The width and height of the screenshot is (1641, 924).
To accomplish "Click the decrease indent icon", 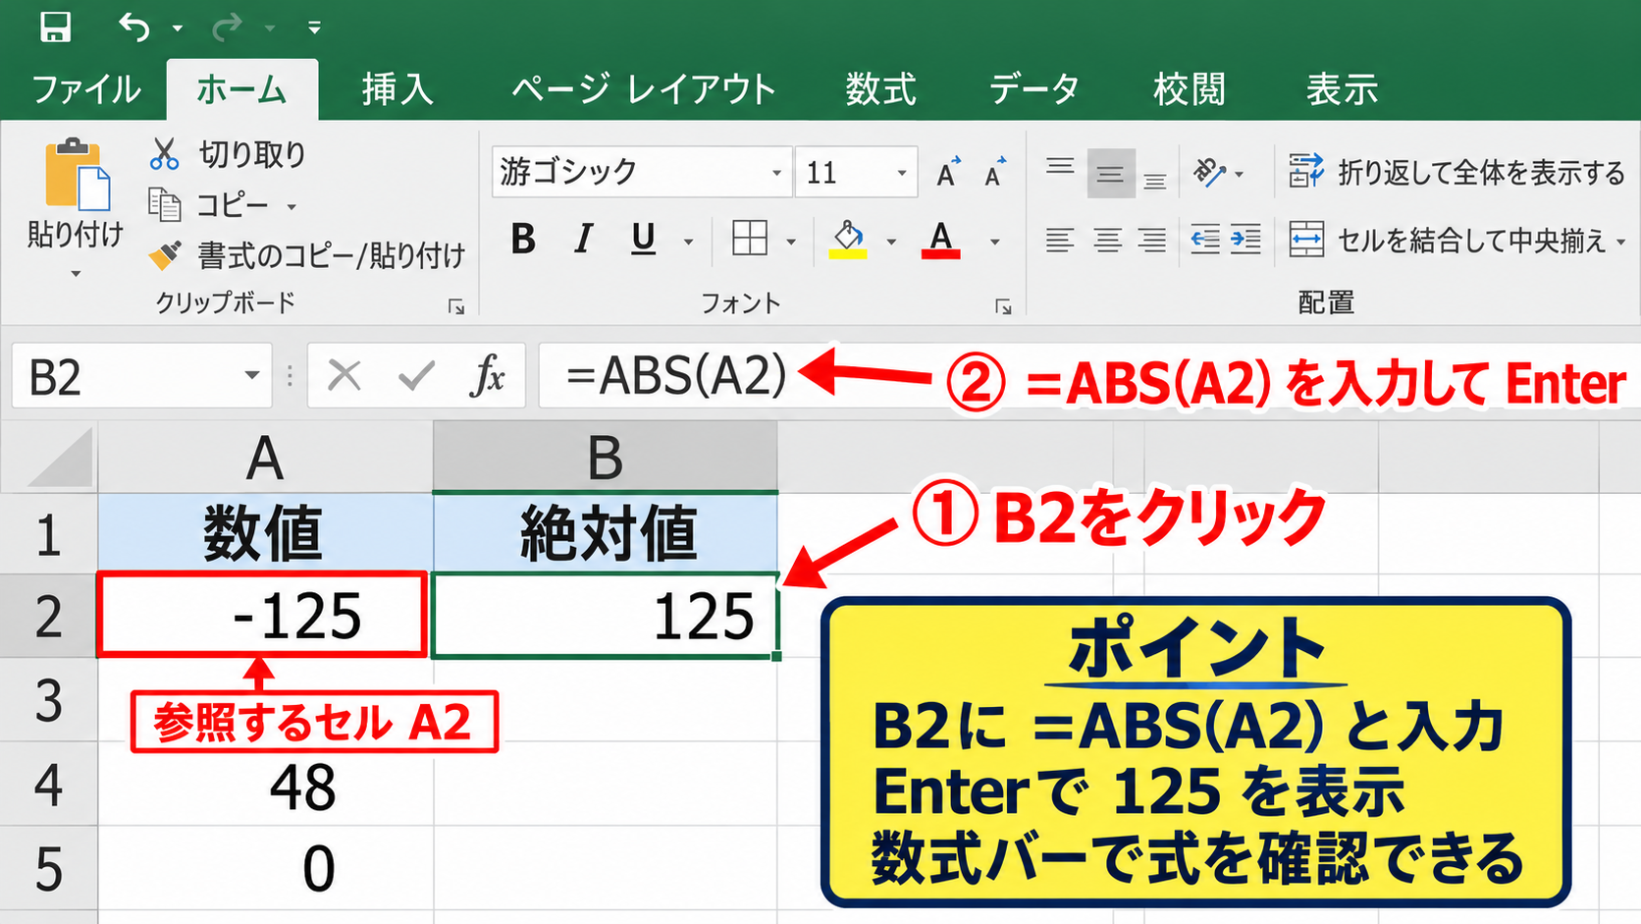I will pyautogui.click(x=1204, y=239).
